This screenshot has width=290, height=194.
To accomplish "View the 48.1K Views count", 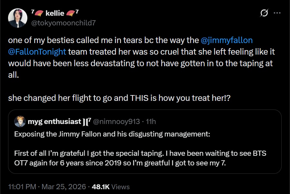I will pyautogui.click(x=111, y=187).
